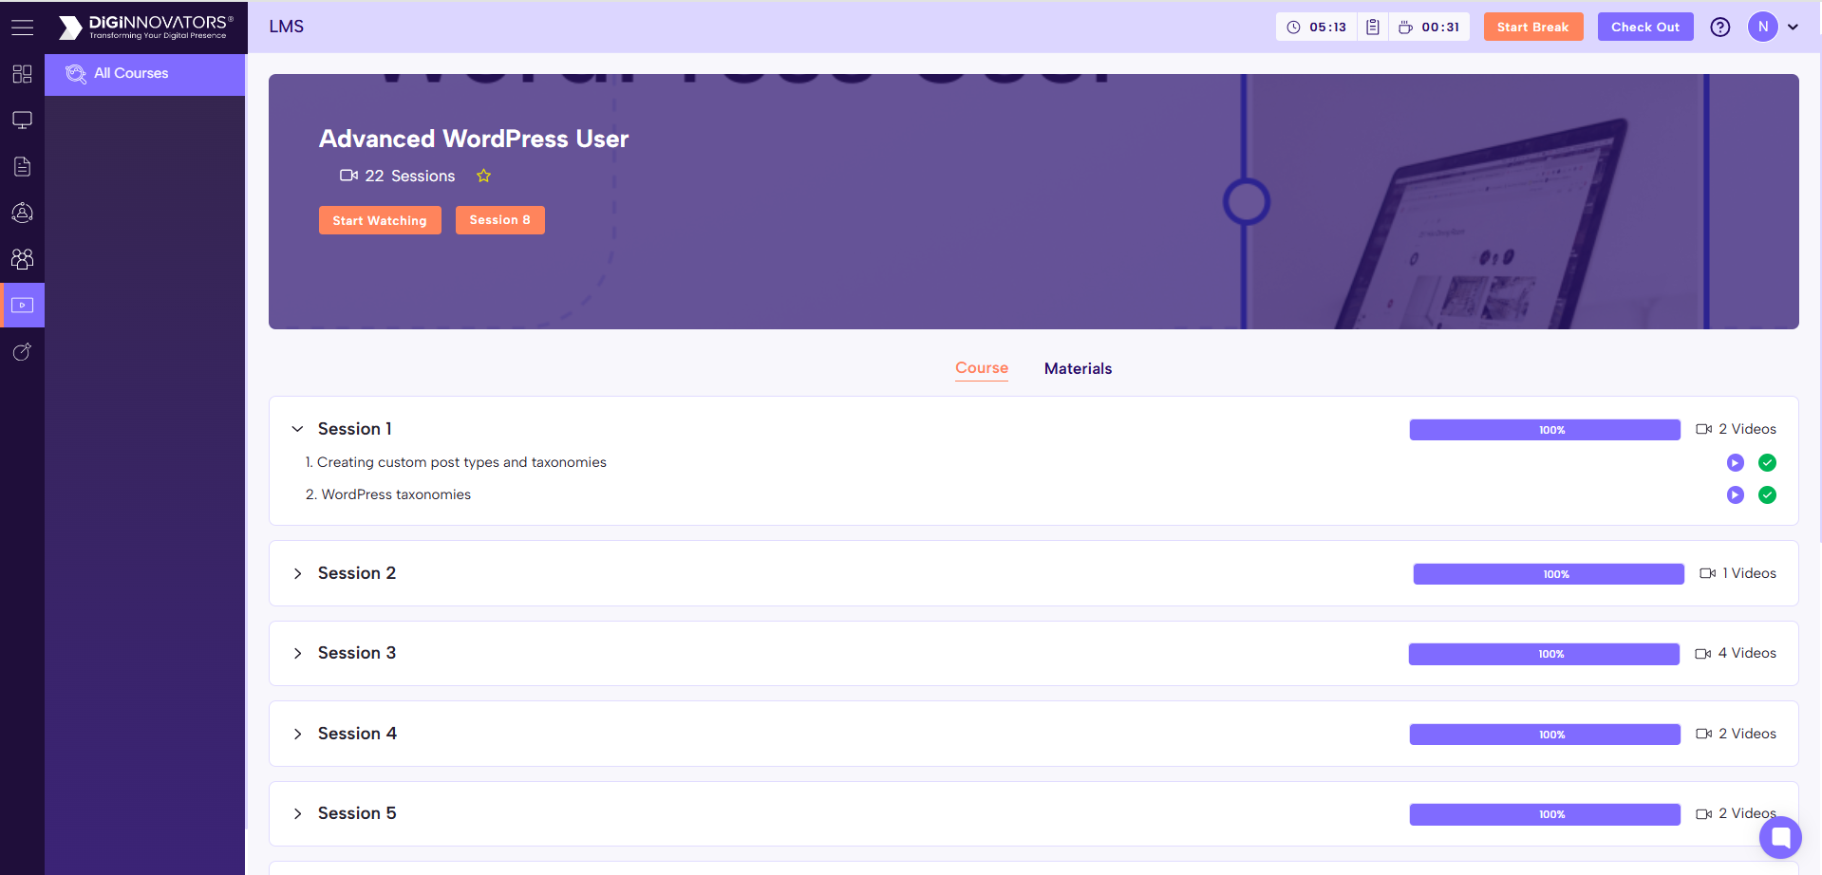Click the LMS page title
The image size is (1822, 875).
pyautogui.click(x=287, y=27)
